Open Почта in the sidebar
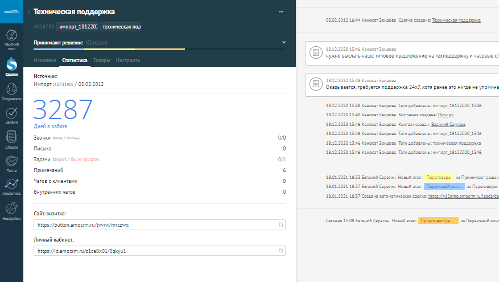This screenshot has width=499, height=282. pyautogui.click(x=11, y=164)
